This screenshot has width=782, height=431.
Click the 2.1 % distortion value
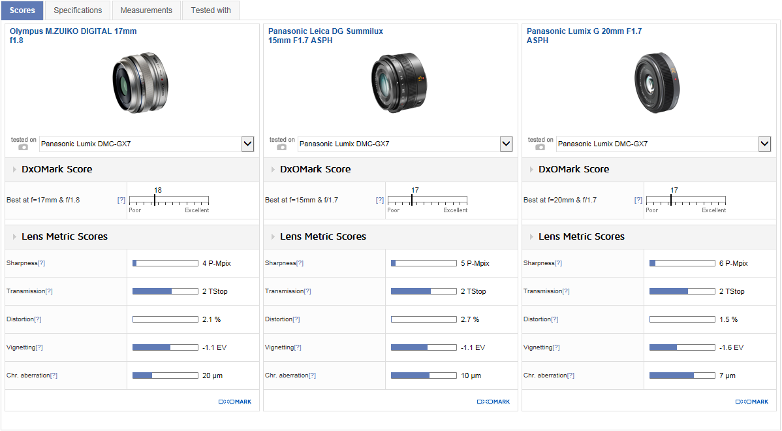211,320
